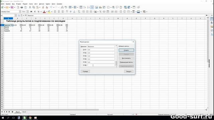The height and width of the screenshot is (120, 214).
Task: Open filter dropdown on Фамилия column header
Action: [x=12, y=25]
